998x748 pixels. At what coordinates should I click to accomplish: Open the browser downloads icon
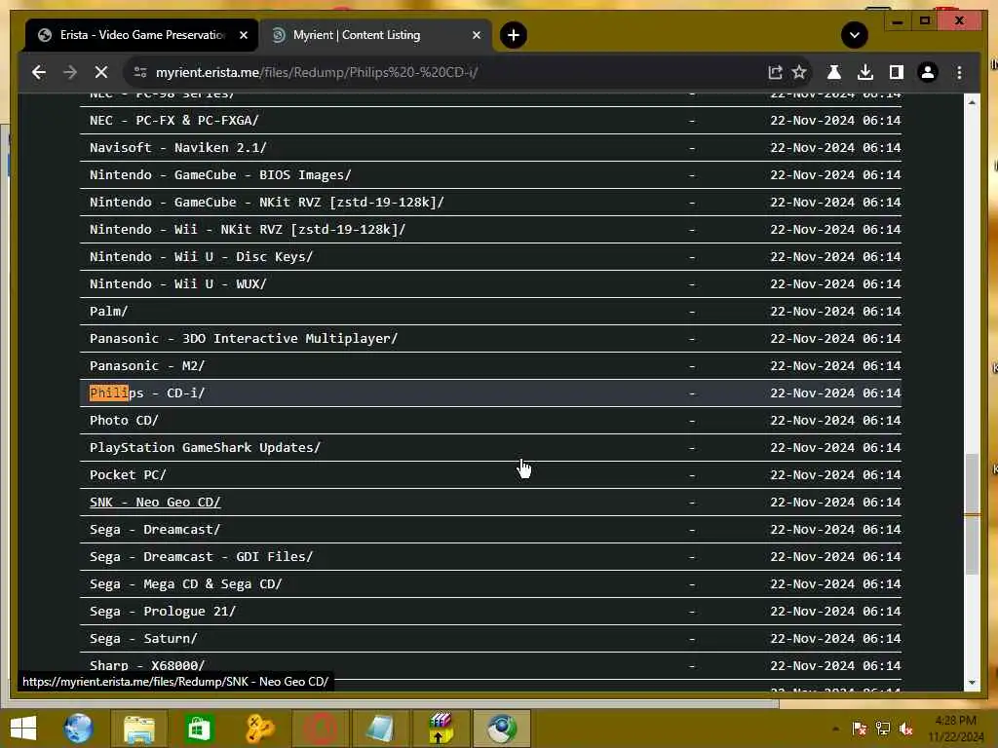pos(865,72)
